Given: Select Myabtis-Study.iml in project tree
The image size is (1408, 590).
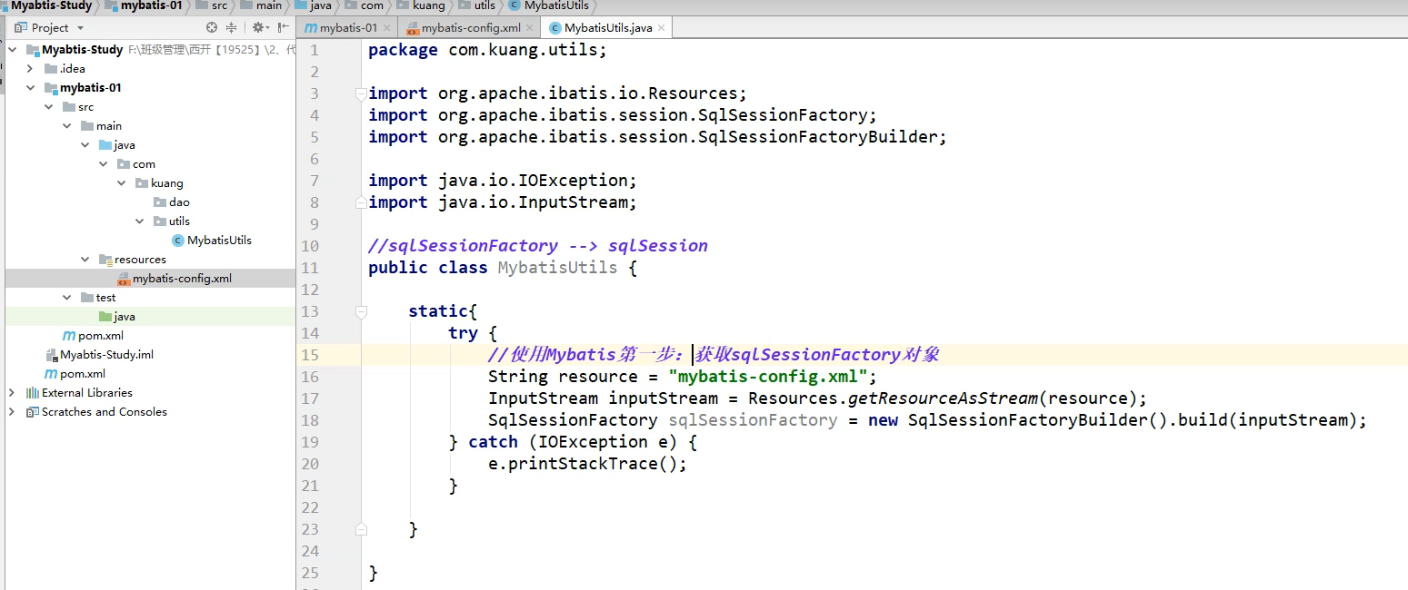Looking at the screenshot, I should click(x=106, y=355).
